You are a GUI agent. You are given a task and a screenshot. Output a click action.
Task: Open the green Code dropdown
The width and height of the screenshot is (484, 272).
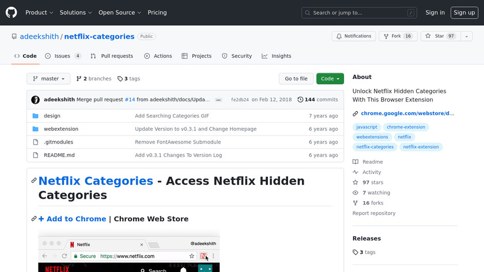coord(330,79)
